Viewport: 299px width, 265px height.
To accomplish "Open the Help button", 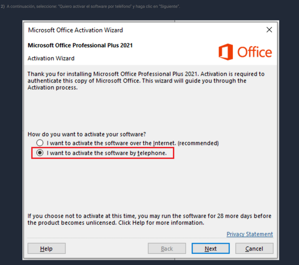I will pyautogui.click(x=46, y=249).
